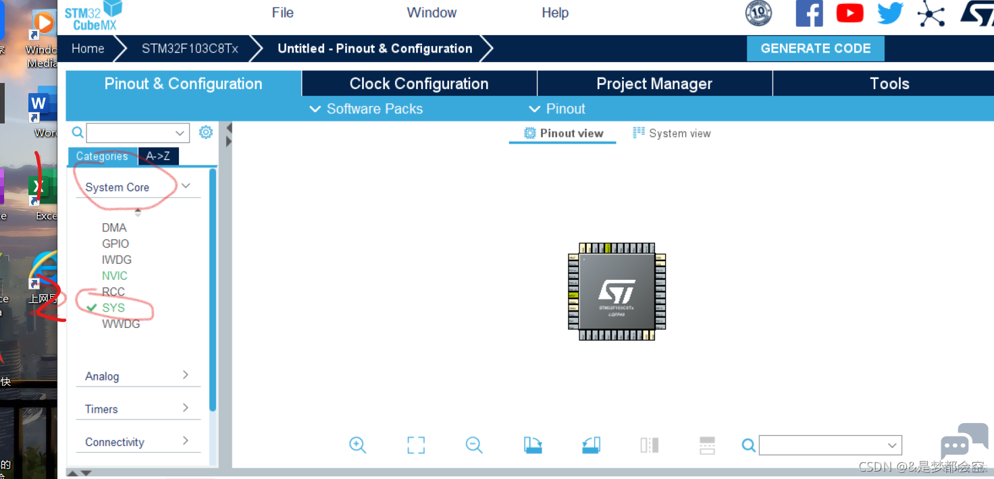Open the ST YouTube channel icon

point(849,13)
